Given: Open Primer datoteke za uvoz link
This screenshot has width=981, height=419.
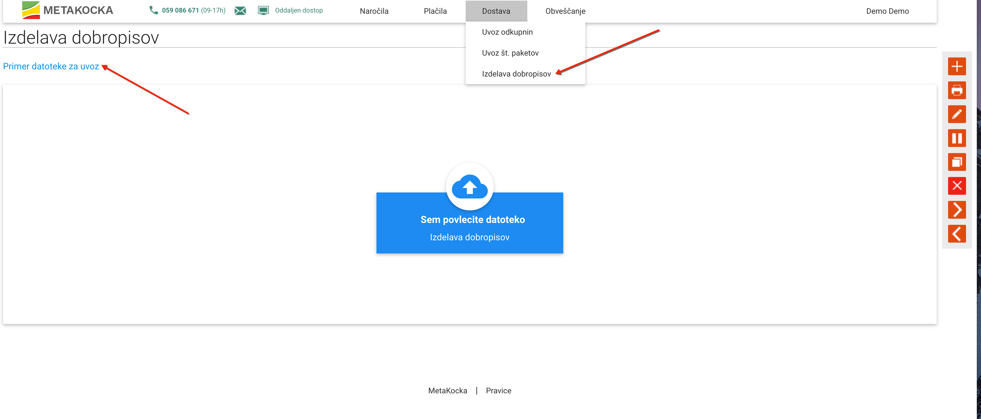Looking at the screenshot, I should pos(51,66).
